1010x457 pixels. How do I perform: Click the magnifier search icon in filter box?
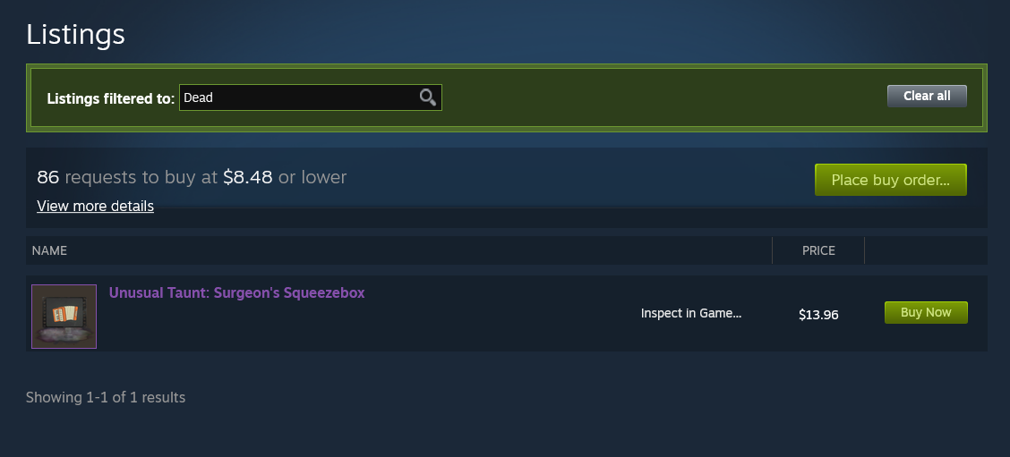[428, 97]
